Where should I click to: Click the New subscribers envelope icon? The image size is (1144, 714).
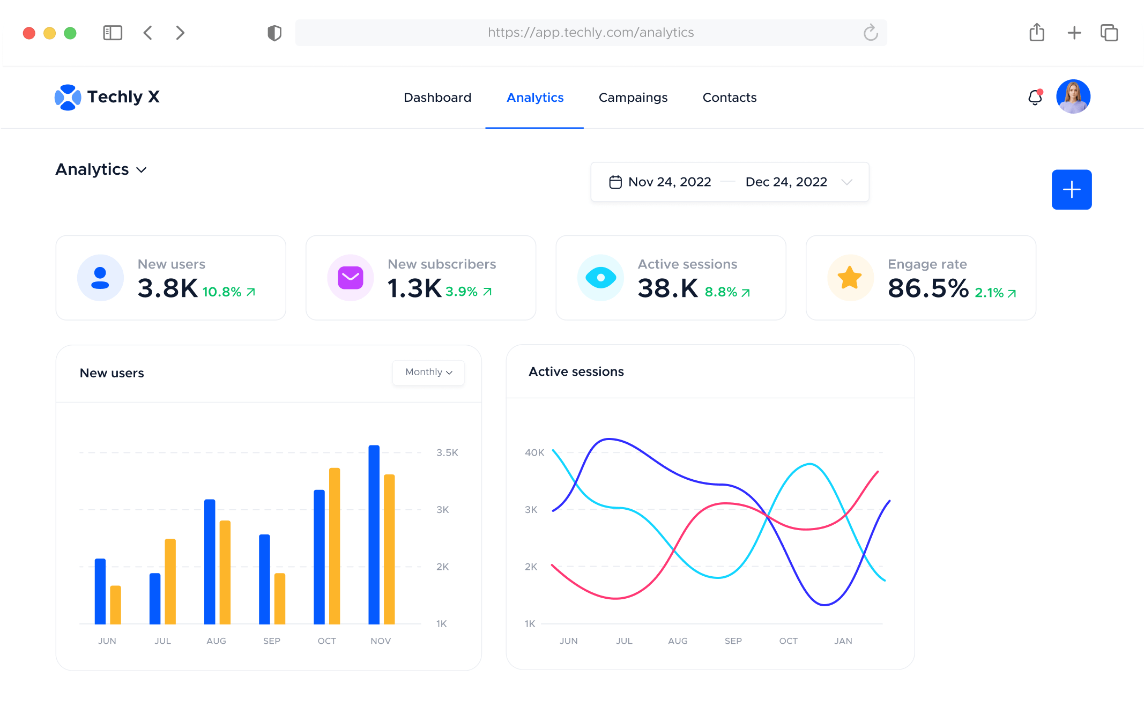(x=351, y=278)
